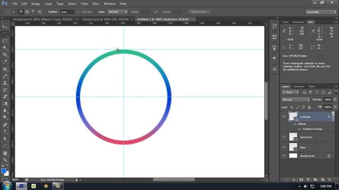Switch to the Swatches tab
This screenshot has height=190, width=339.
(x=298, y=22)
